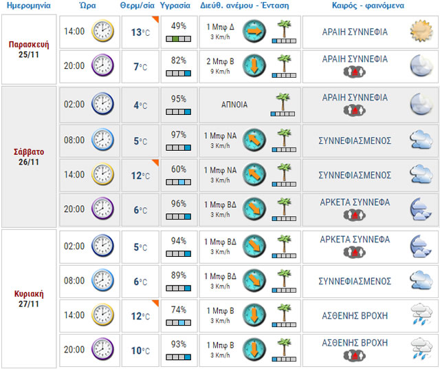This screenshot has height=369, width=440.
Task: Click the 13°C temperature cell
Action: pyautogui.click(x=140, y=32)
